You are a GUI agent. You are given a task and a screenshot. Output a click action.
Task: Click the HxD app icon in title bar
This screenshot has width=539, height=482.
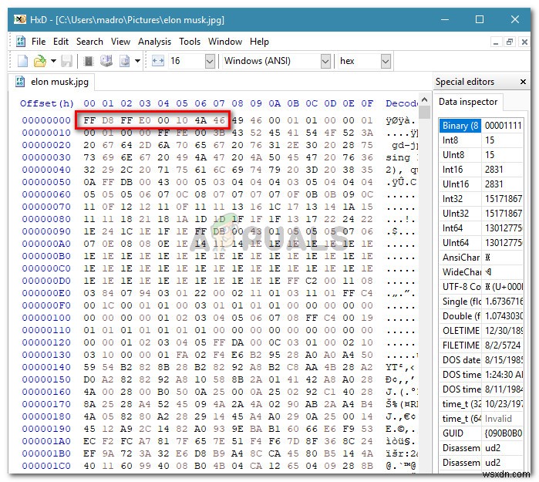point(20,19)
